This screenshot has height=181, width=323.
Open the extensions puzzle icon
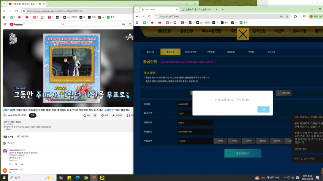(295, 16)
